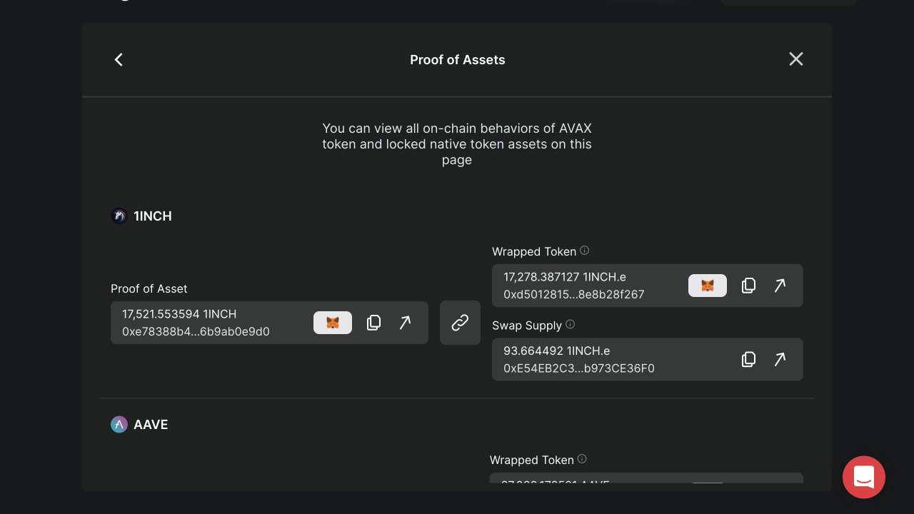Click the AAVE section heading
Screen dimensions: 914x514
151,424
